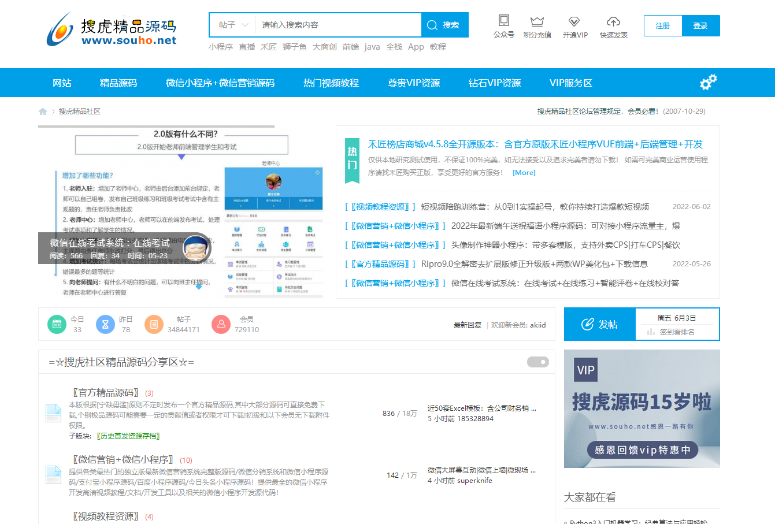Image resolution: width=775 pixels, height=524 pixels.
Task: Click the hot keyword 狮子鱼
Action: coord(295,47)
